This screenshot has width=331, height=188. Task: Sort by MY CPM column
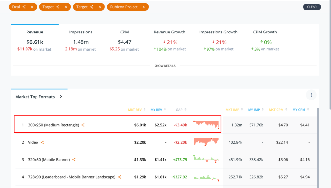(x=301, y=110)
